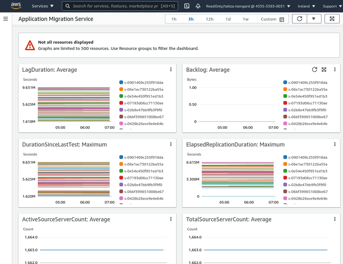Open the ElapsedReplicationDuration widget actions menu

tap(335, 144)
